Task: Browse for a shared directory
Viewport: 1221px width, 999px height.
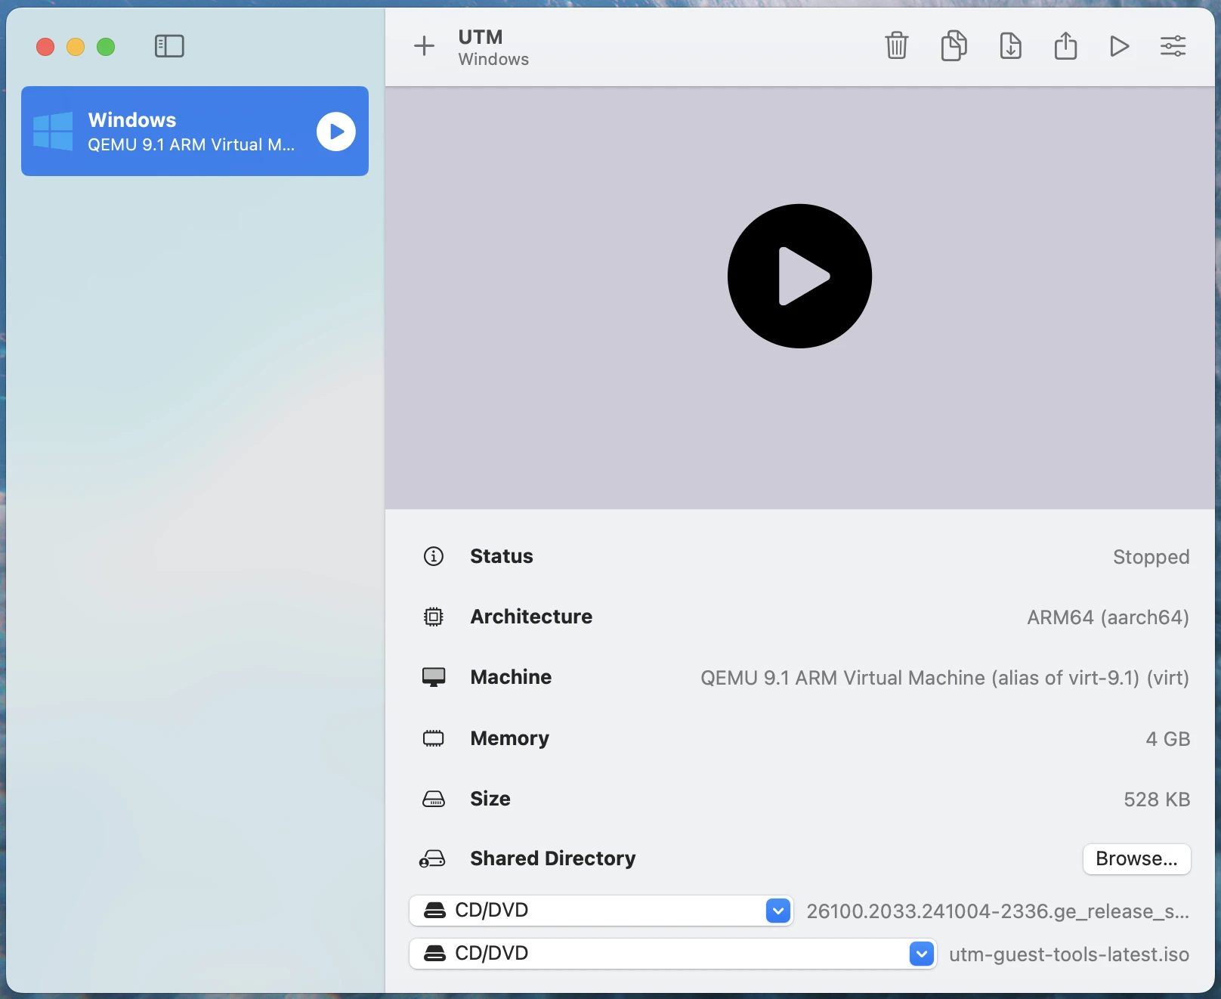Action: point(1136,859)
